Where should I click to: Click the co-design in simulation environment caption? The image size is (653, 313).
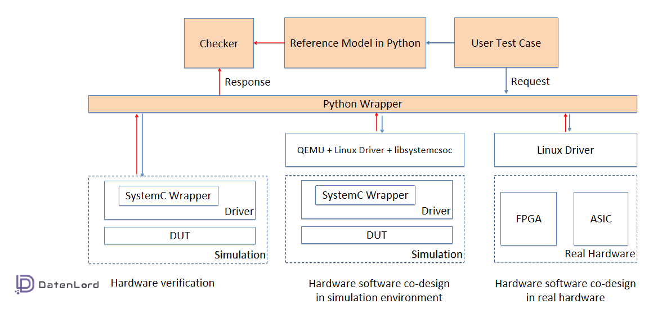click(x=379, y=290)
